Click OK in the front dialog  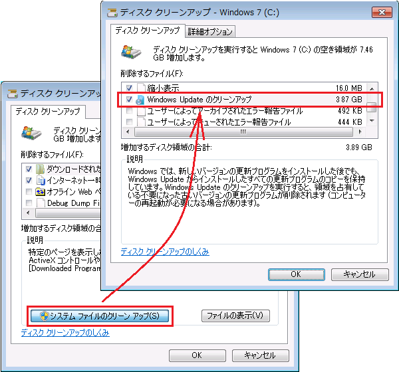pos(297,274)
